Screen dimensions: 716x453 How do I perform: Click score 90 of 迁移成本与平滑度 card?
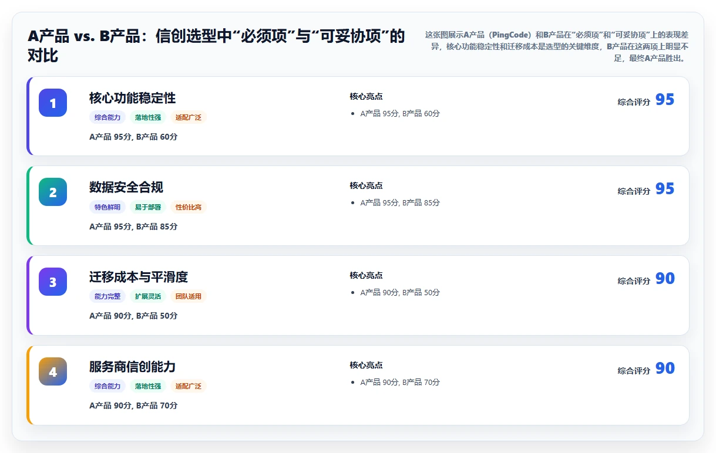pyautogui.click(x=665, y=279)
